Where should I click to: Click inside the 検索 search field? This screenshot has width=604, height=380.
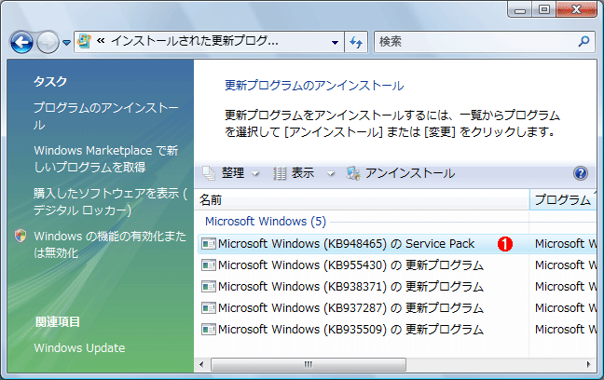(477, 42)
